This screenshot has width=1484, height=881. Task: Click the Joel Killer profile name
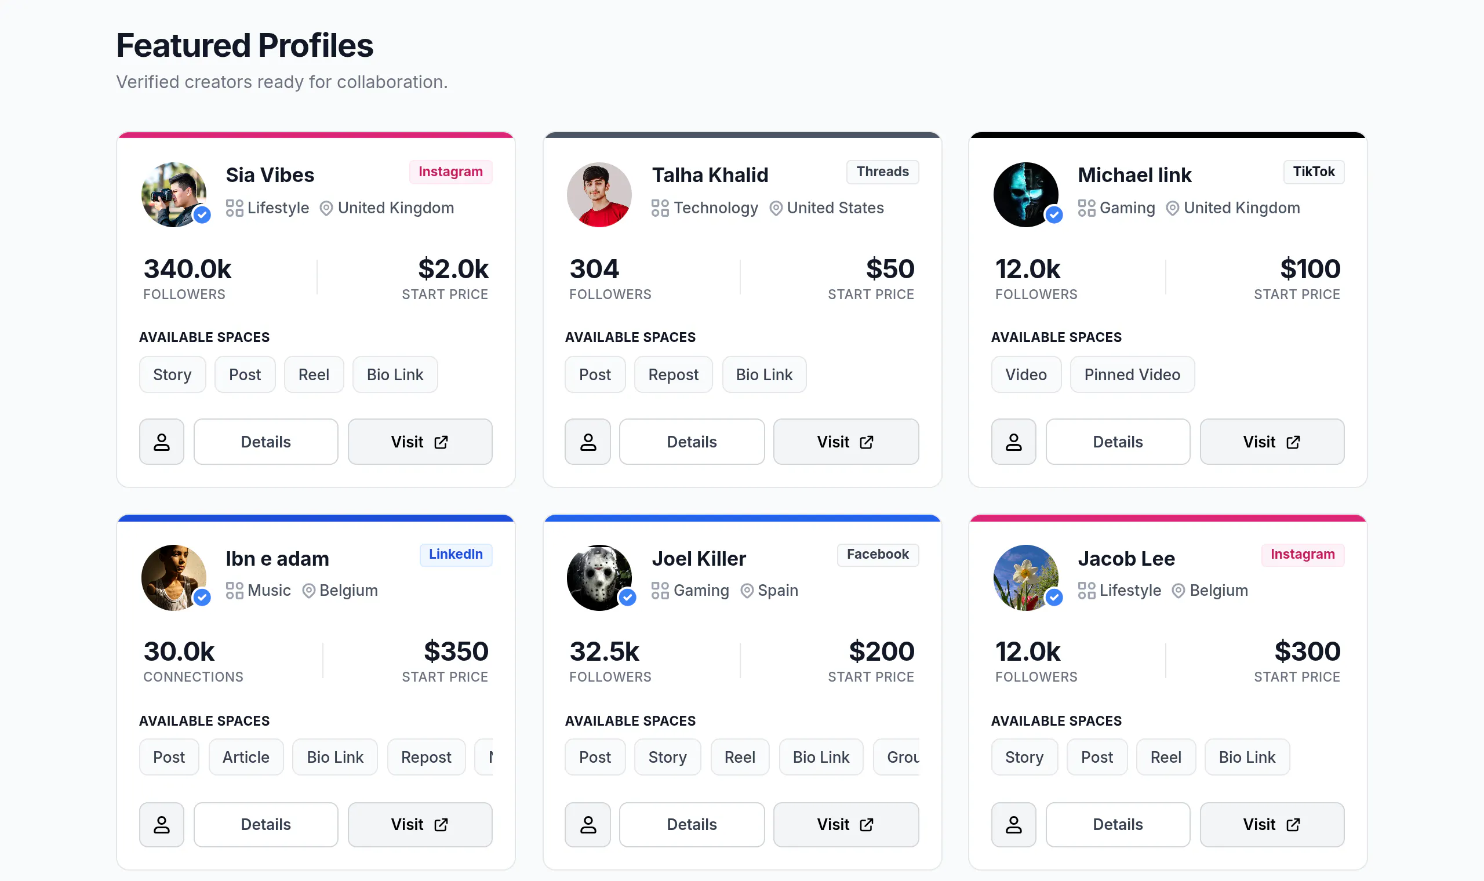point(699,558)
